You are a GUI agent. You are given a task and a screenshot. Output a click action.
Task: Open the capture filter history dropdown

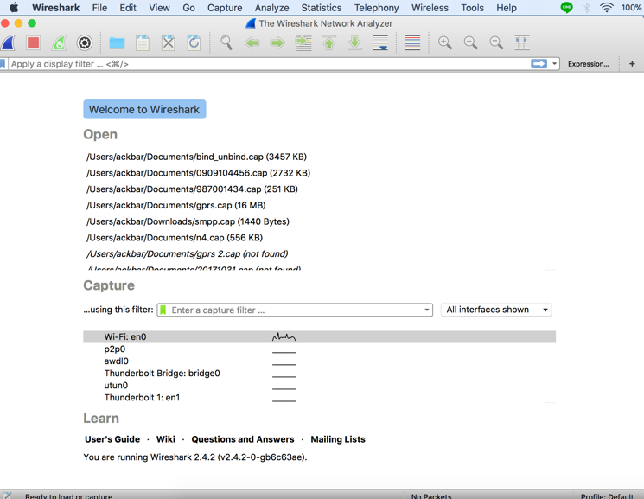click(427, 310)
